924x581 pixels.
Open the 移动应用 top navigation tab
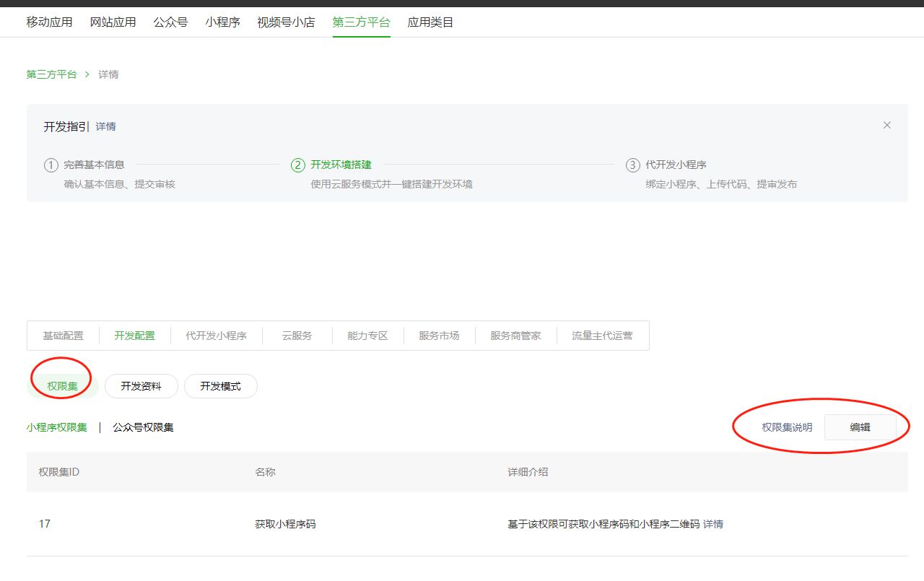[50, 22]
